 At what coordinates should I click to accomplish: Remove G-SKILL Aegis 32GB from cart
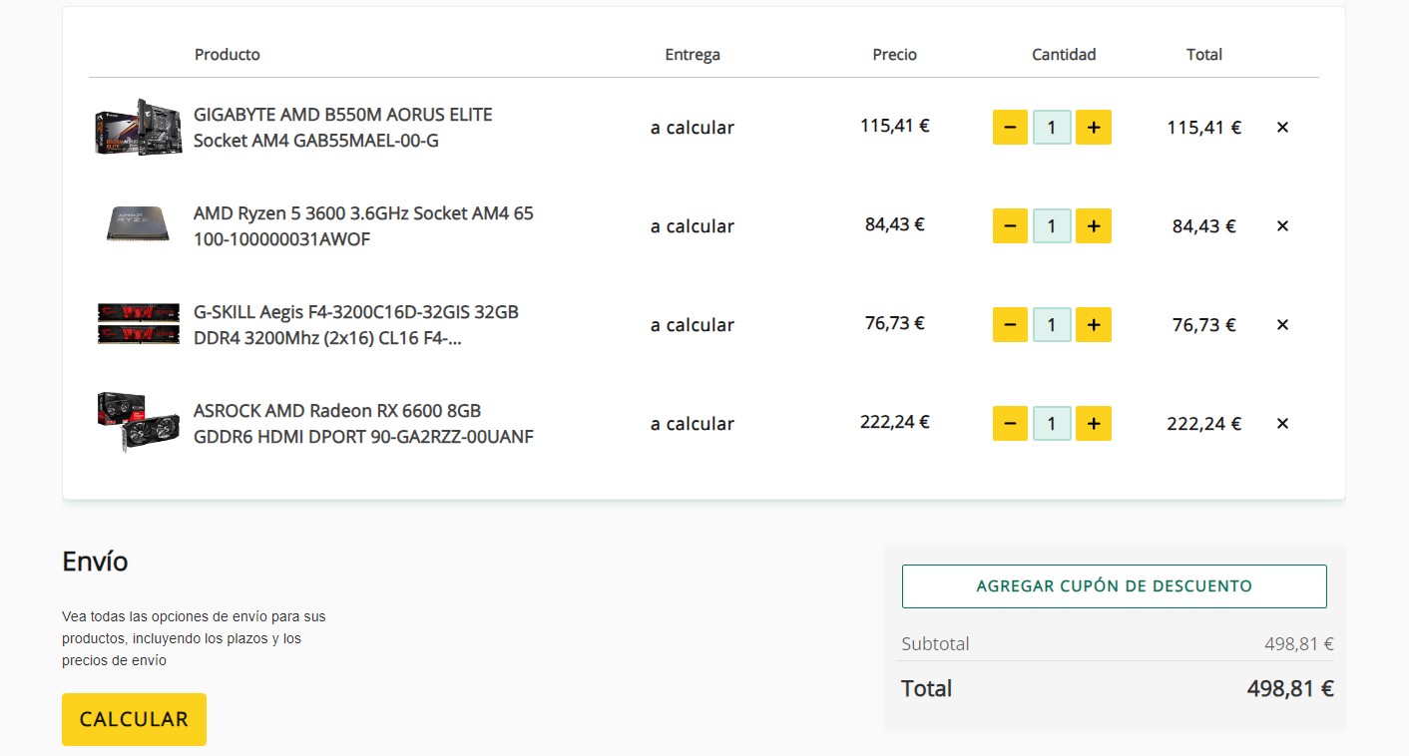[1283, 325]
